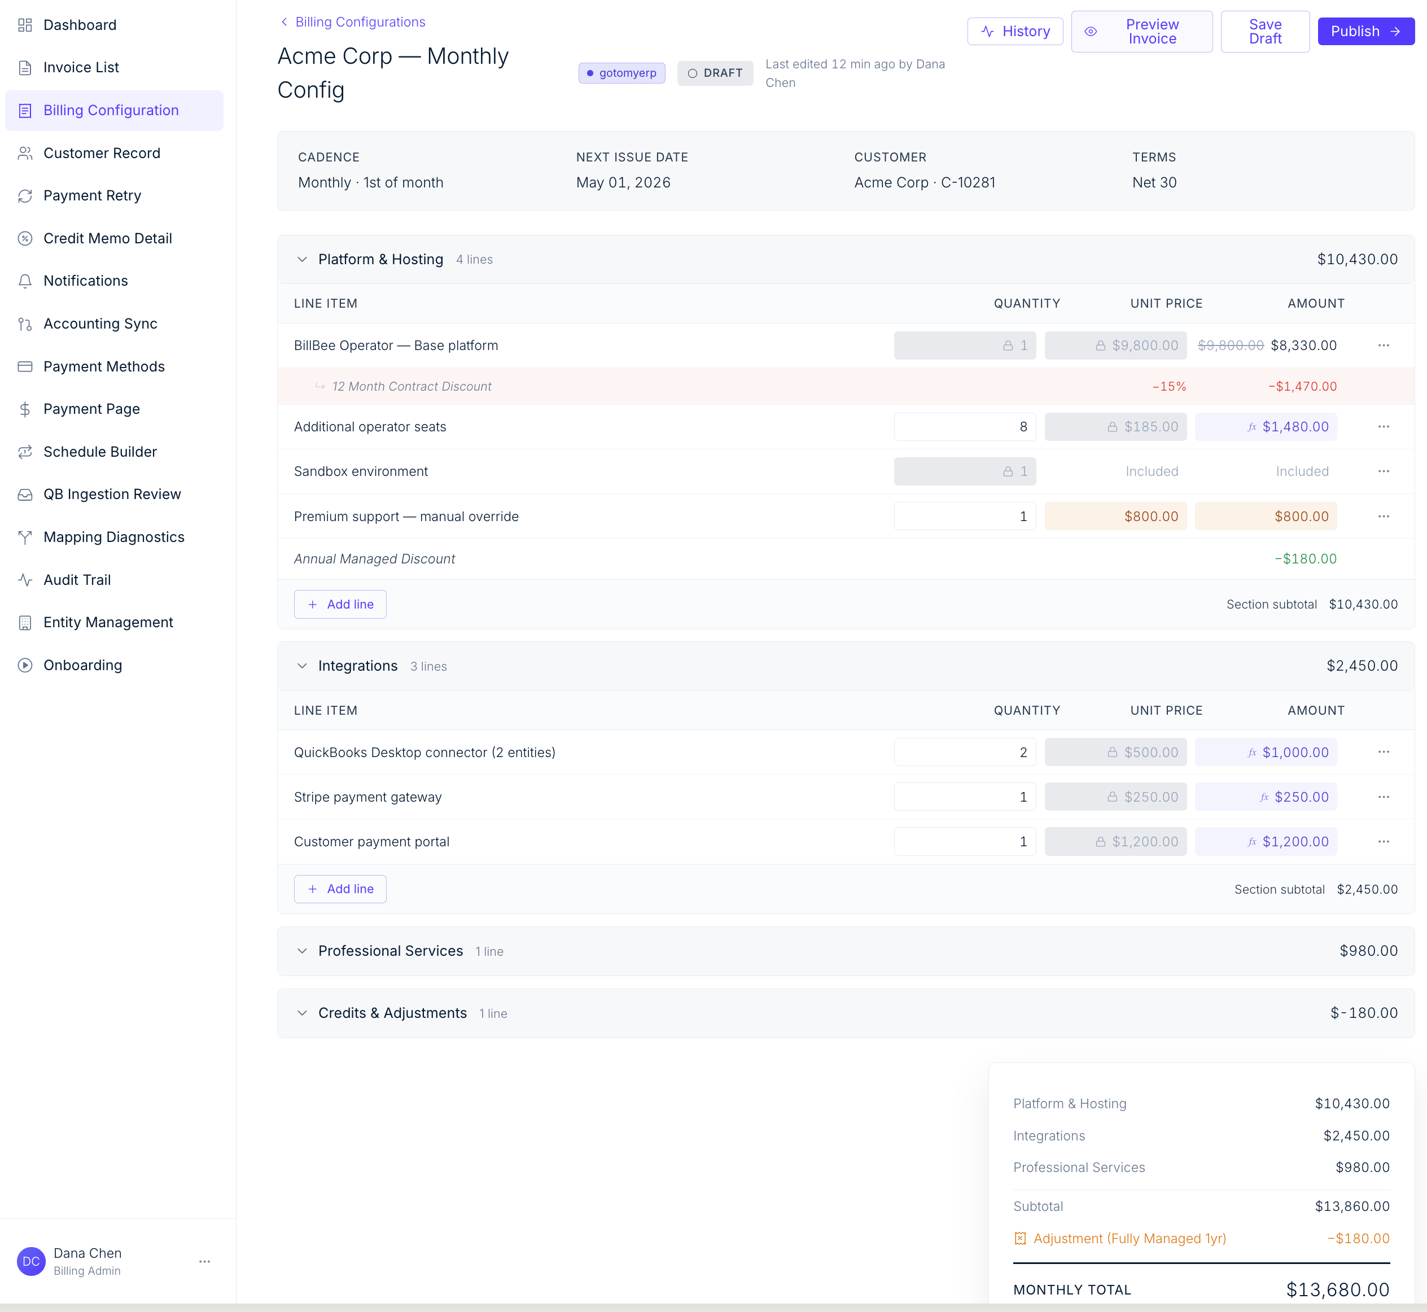The height and width of the screenshot is (1312, 1427).
Task: Collapse the Integrations section
Action: [x=302, y=666]
